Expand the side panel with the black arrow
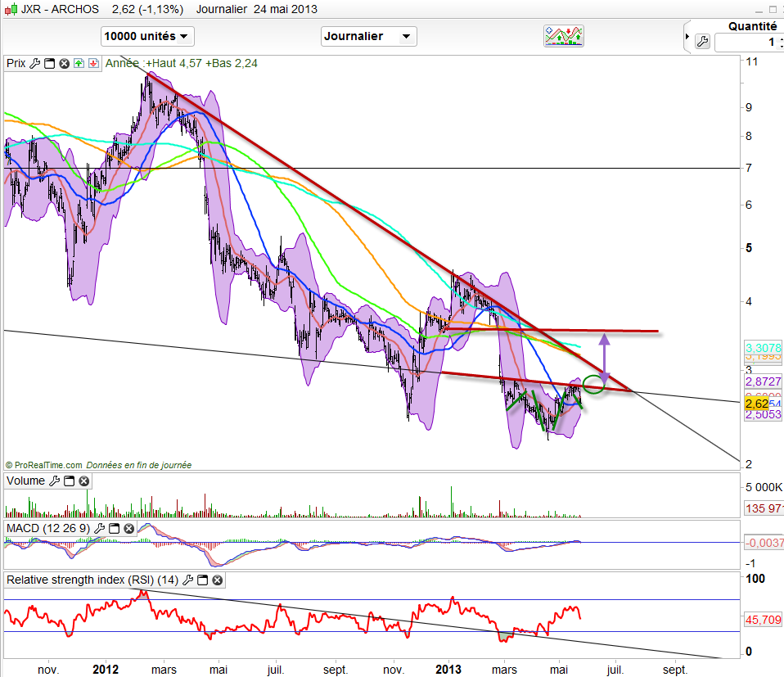784x677 pixels. pyautogui.click(x=687, y=36)
